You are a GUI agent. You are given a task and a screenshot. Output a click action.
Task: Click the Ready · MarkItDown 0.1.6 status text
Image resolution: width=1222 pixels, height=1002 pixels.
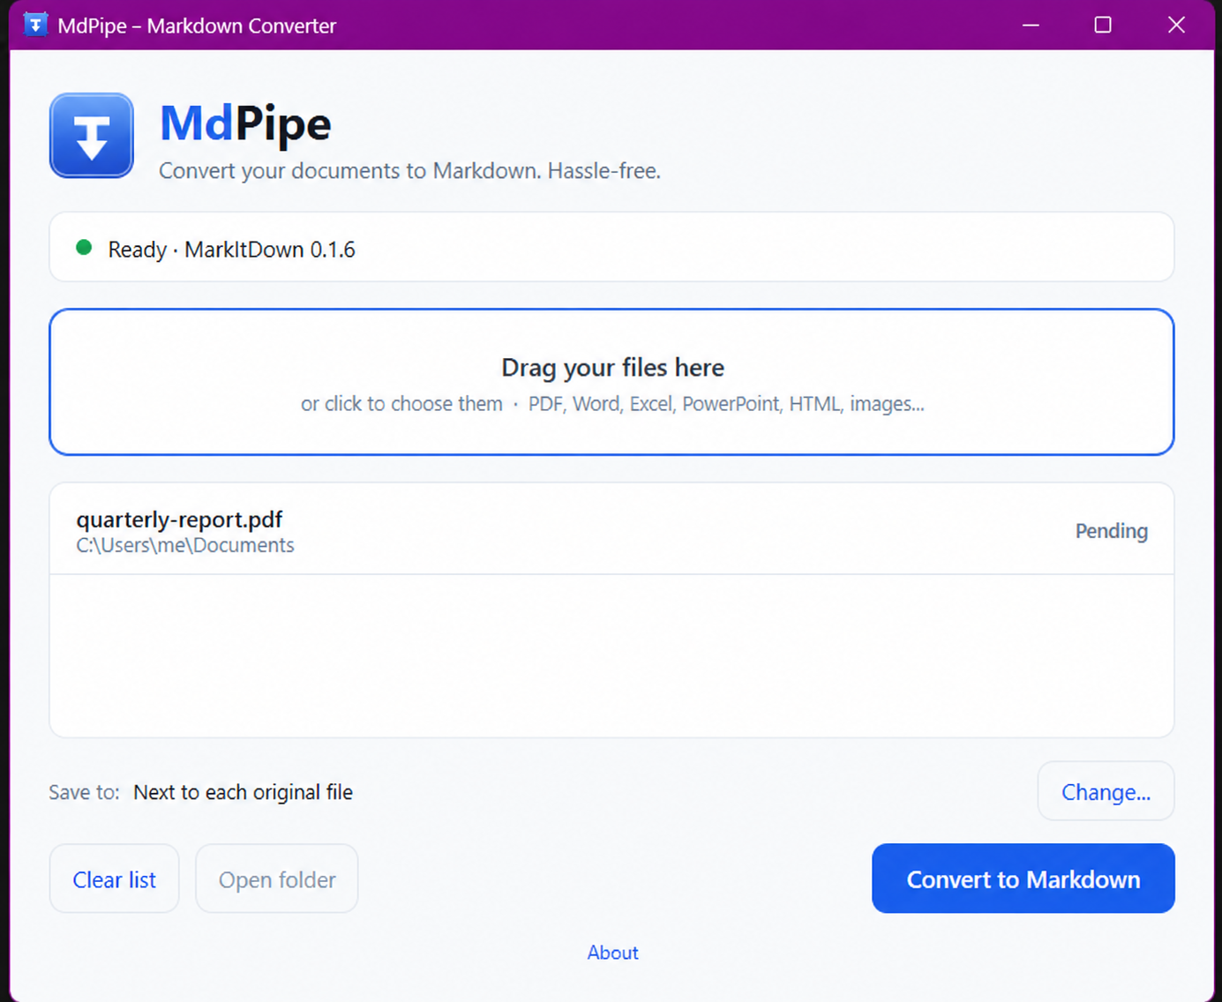[231, 250]
